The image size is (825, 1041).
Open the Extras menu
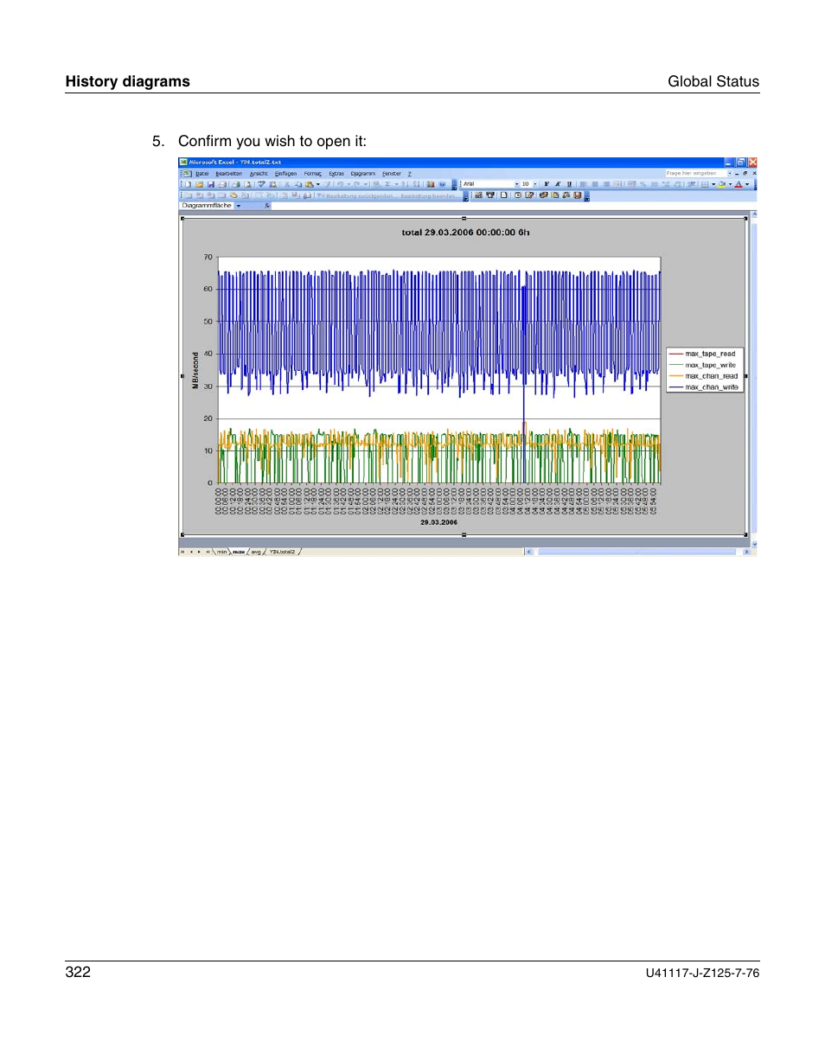coord(336,174)
